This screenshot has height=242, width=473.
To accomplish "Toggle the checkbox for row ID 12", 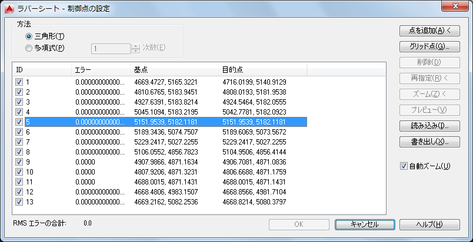I will click(x=19, y=191).
